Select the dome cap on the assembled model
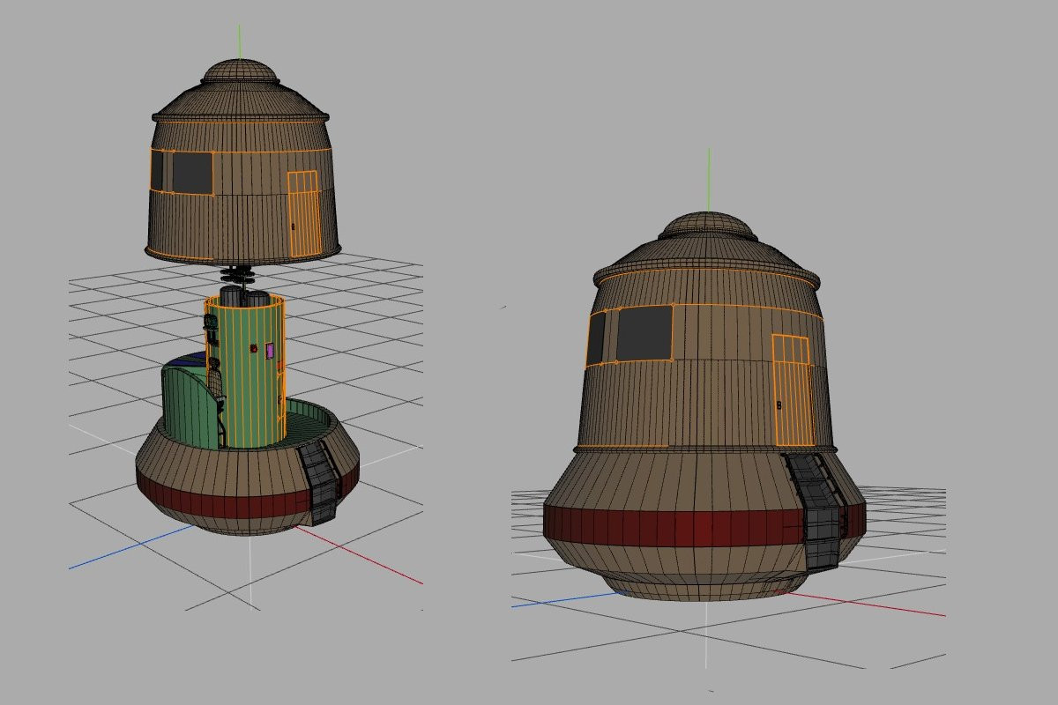This screenshot has width=1058, height=705. click(x=709, y=225)
